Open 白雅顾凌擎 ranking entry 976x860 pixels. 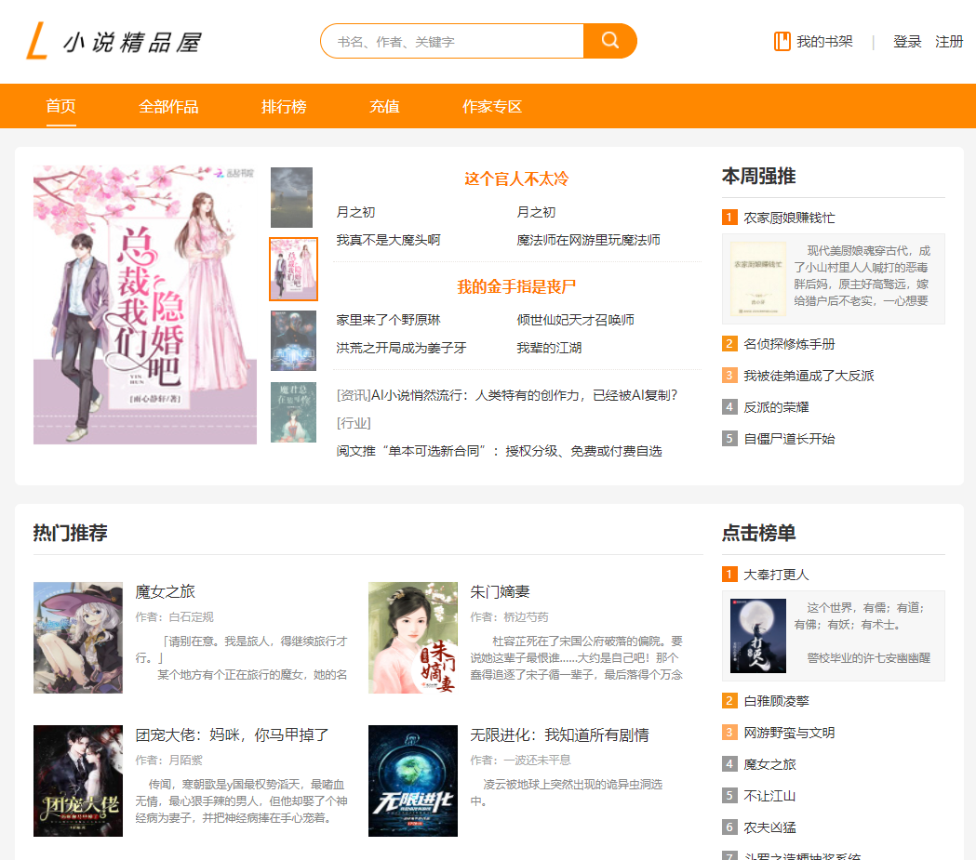pos(776,701)
